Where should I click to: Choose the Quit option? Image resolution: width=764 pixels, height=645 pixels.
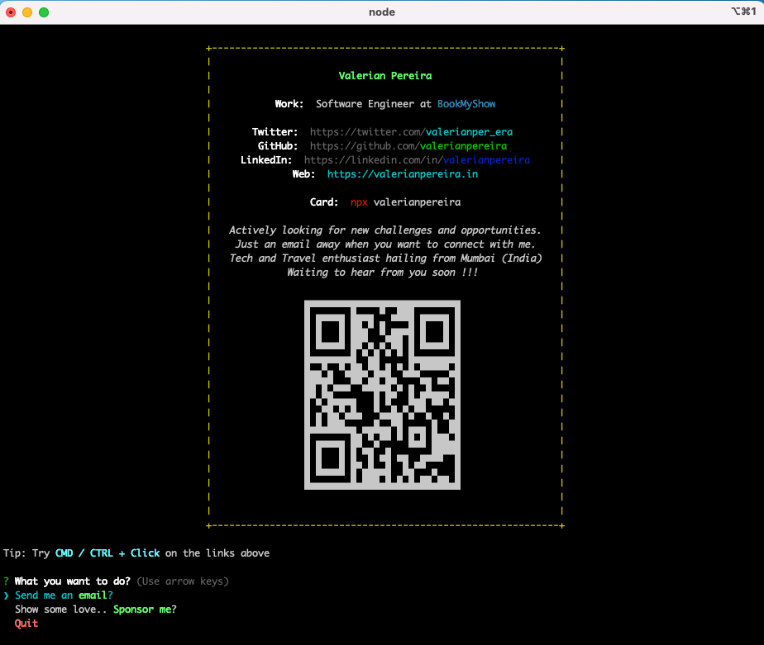26,624
